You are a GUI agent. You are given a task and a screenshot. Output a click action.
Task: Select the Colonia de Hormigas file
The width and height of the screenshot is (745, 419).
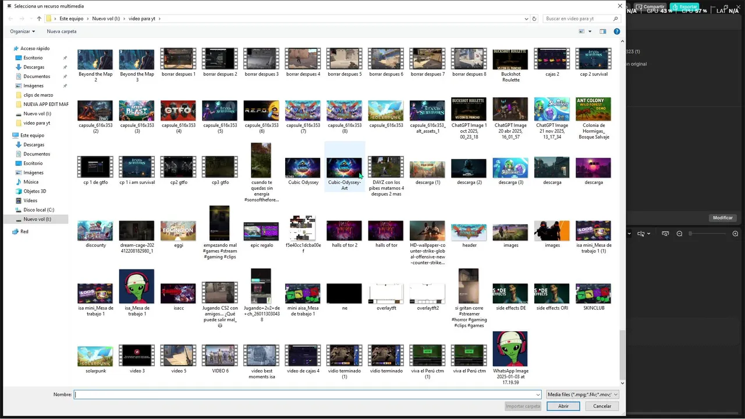pyautogui.click(x=594, y=119)
